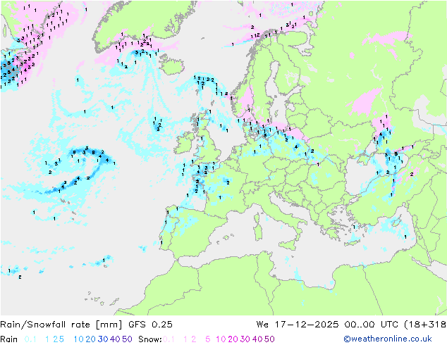Select the rain legend 20 value
The image size is (447, 345).
point(91,339)
